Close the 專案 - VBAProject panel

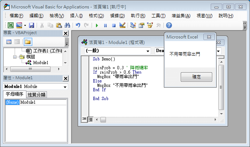tap(66, 33)
